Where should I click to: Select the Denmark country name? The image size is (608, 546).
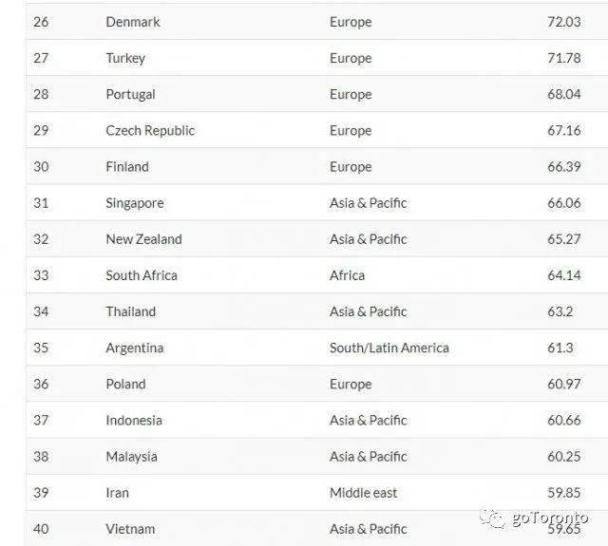(x=133, y=22)
